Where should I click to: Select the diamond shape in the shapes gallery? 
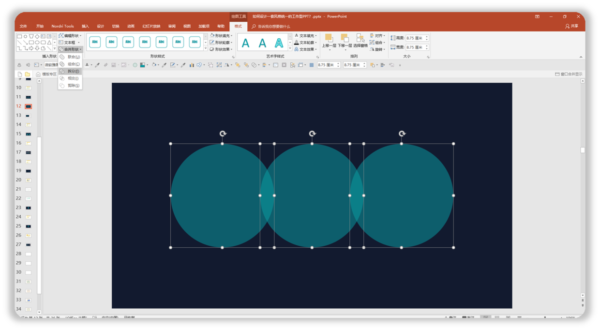click(37, 36)
